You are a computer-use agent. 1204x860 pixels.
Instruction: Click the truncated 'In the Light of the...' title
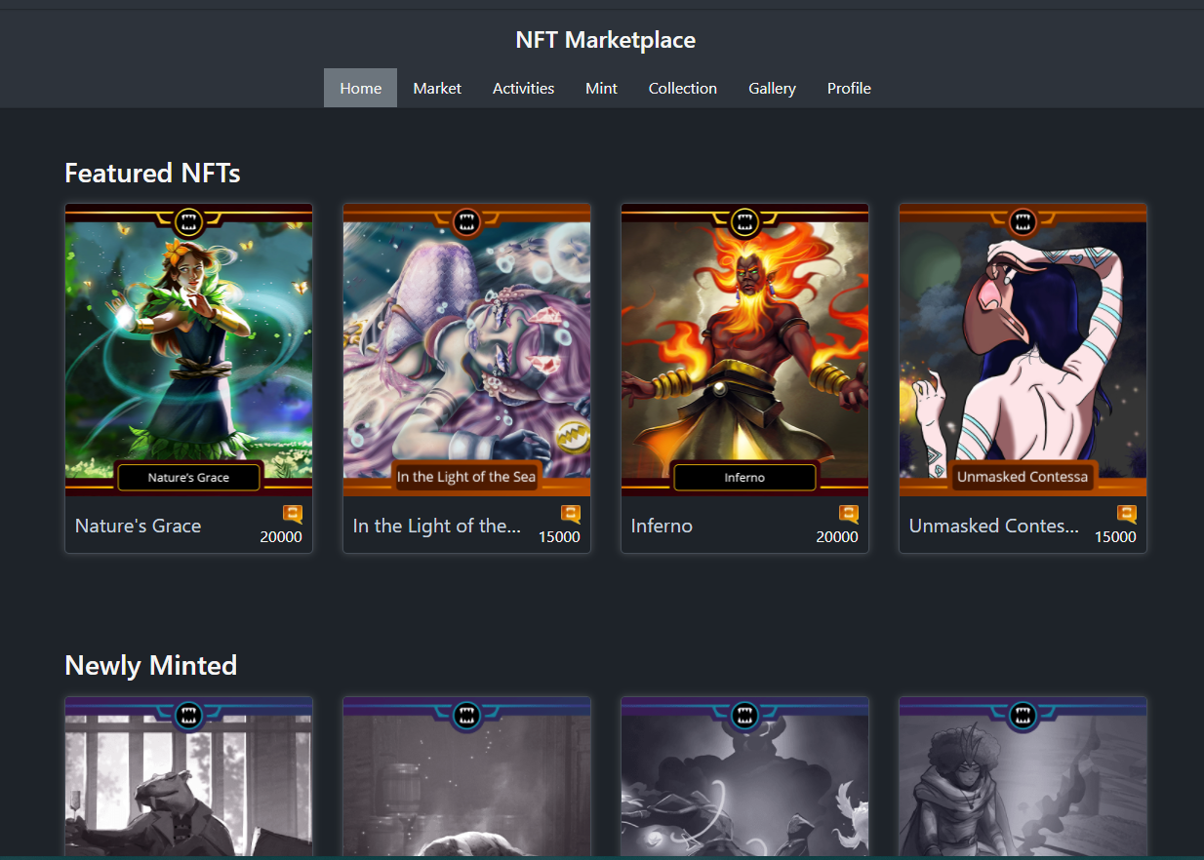(437, 526)
